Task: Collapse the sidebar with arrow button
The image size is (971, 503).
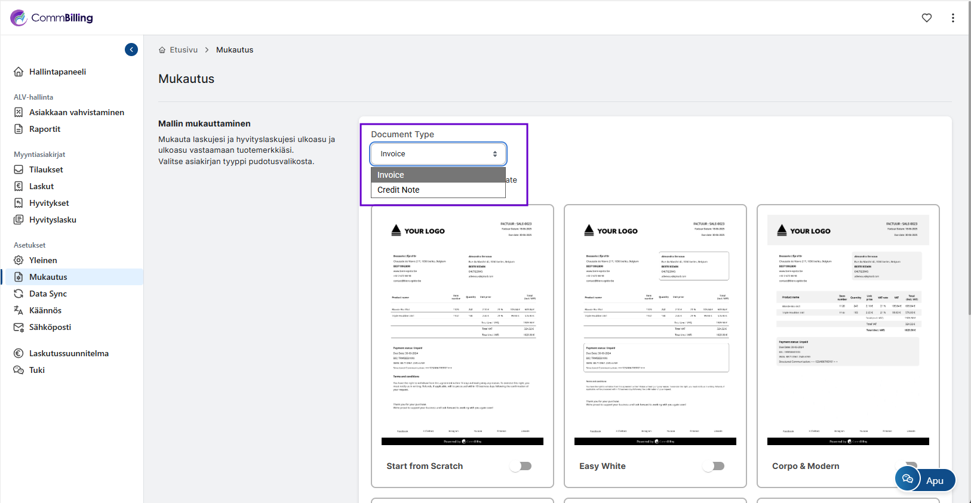Action: point(131,50)
